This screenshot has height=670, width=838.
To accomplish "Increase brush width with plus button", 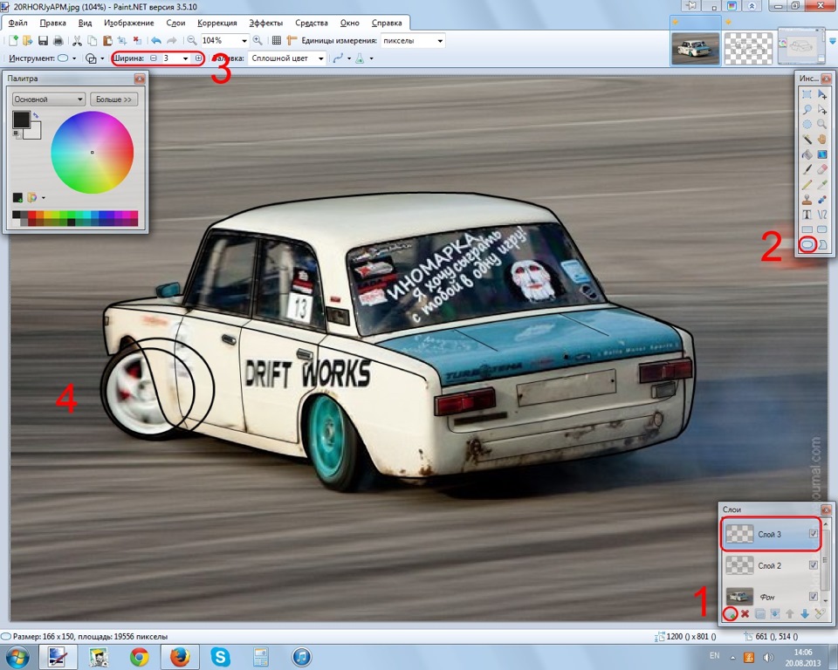I will tap(198, 58).
